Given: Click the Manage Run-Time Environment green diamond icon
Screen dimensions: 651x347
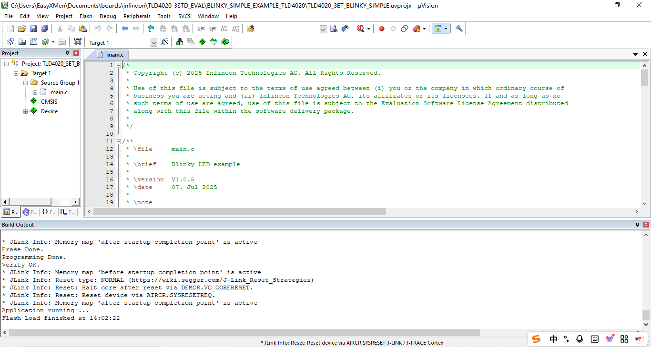Looking at the screenshot, I should [203, 42].
